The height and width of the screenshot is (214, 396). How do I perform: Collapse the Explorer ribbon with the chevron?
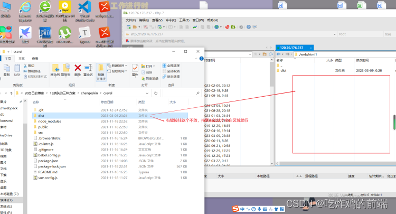pyautogui.click(x=196, y=59)
